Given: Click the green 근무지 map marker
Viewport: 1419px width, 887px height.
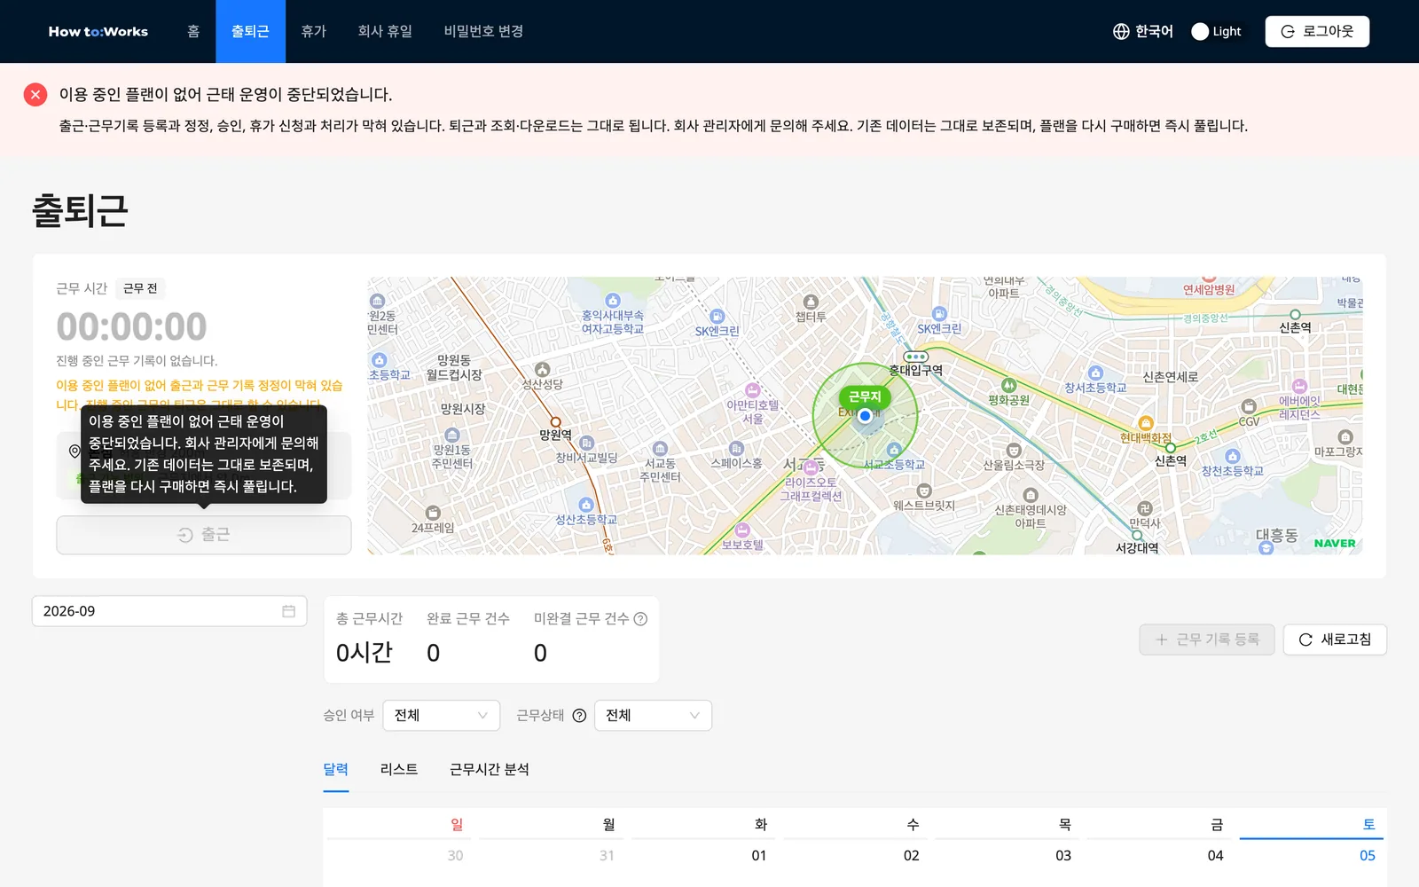Looking at the screenshot, I should 865,396.
